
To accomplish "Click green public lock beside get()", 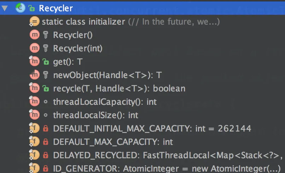I will point(46,62).
